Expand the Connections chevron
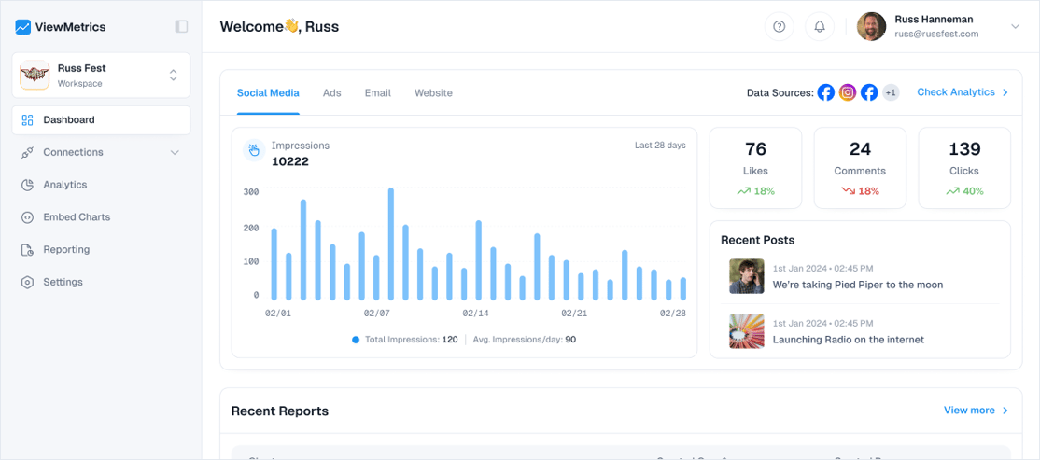 (175, 152)
